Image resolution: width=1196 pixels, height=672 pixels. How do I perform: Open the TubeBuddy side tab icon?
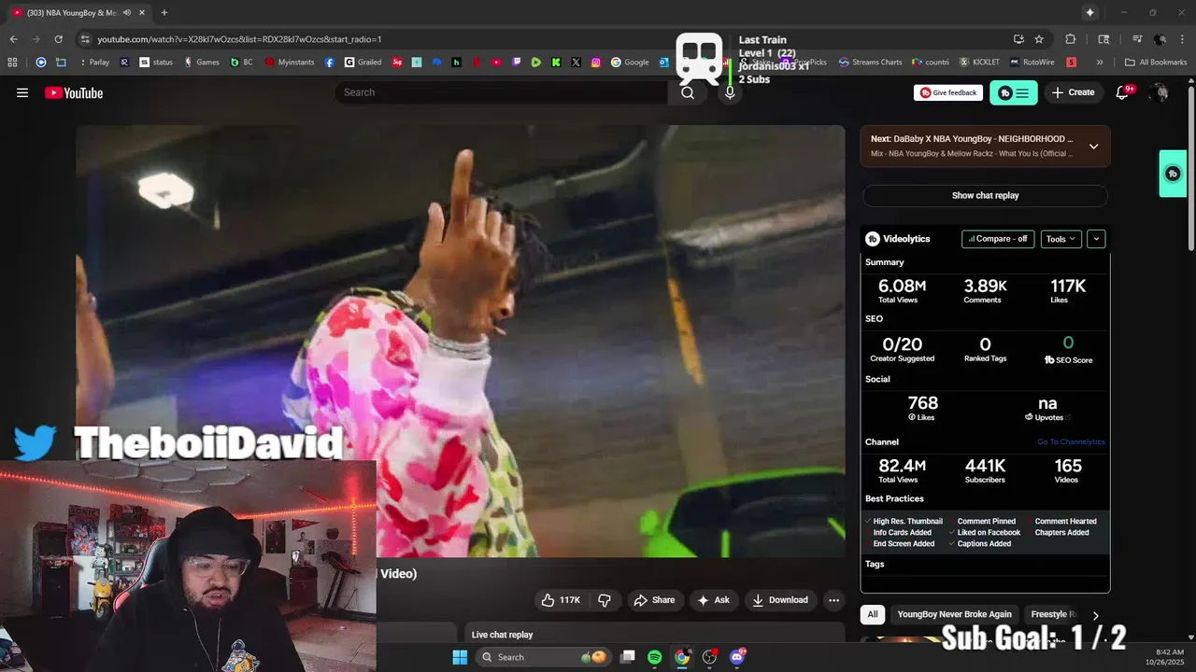point(1173,174)
